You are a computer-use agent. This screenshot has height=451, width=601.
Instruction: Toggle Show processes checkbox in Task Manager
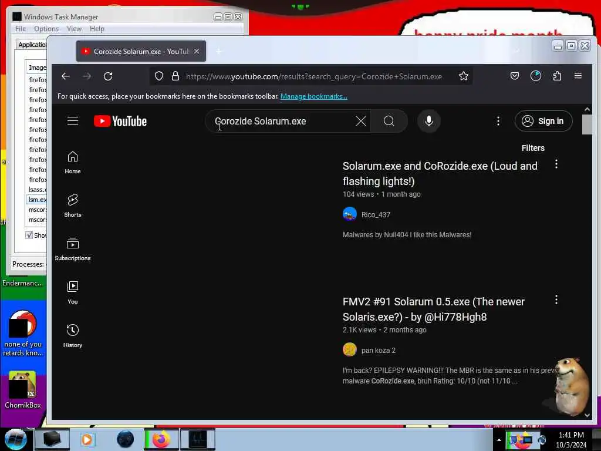click(x=29, y=235)
